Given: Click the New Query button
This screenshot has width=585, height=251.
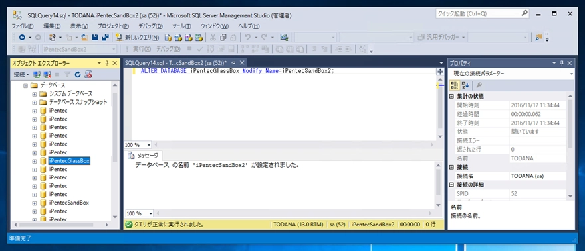Looking at the screenshot, I should 138,38.
